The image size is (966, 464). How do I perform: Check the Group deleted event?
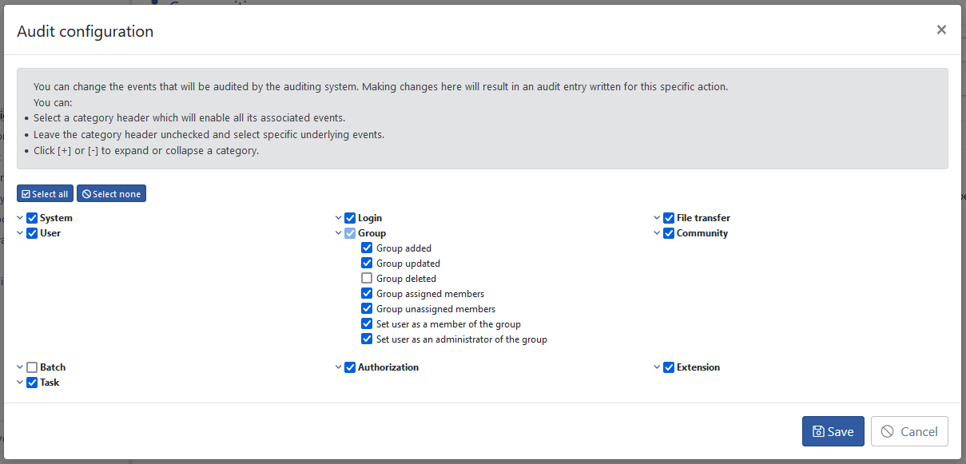pos(367,279)
